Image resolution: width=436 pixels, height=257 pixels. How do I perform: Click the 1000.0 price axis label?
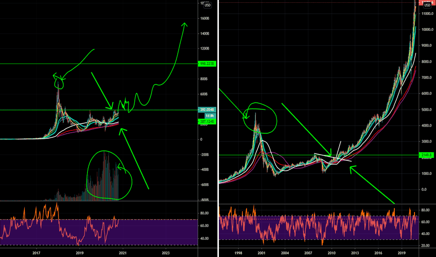coord(427,174)
